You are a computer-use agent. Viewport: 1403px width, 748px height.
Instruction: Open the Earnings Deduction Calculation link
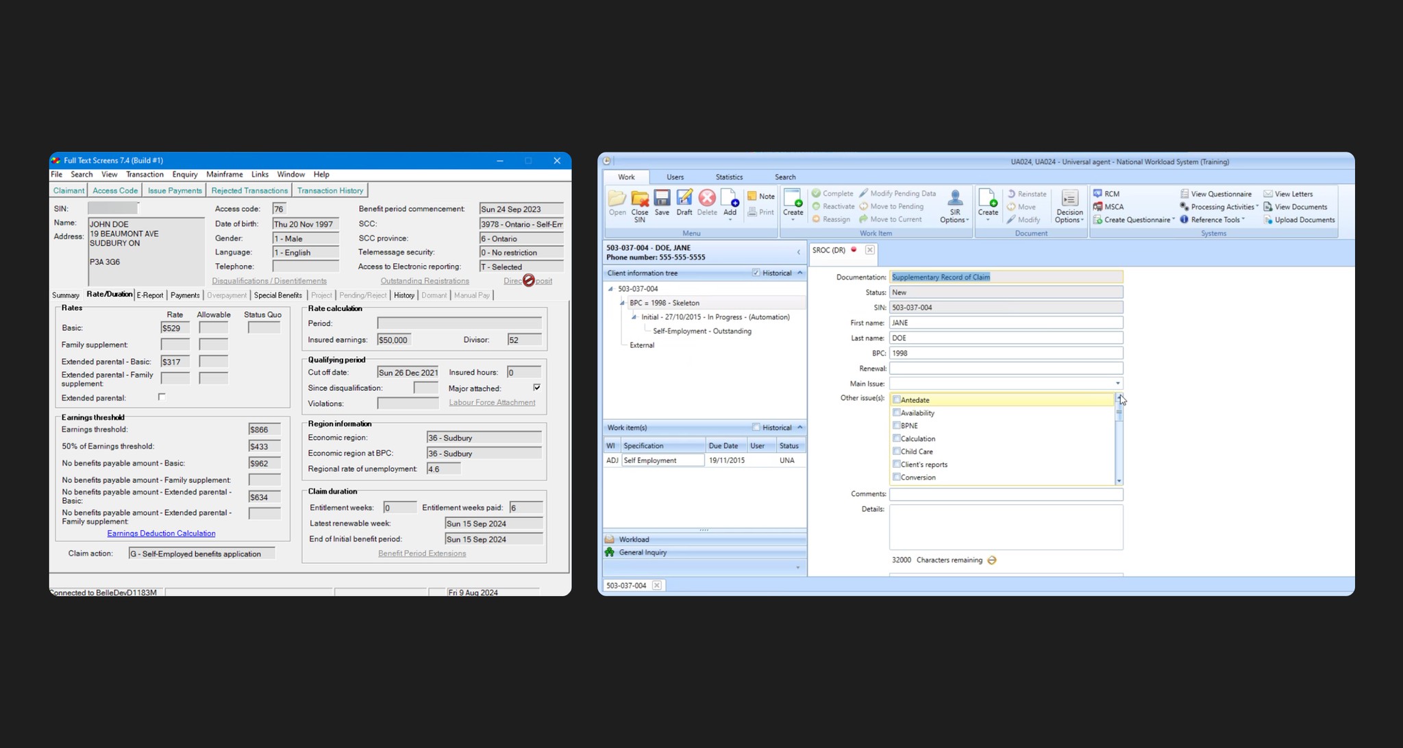click(161, 533)
